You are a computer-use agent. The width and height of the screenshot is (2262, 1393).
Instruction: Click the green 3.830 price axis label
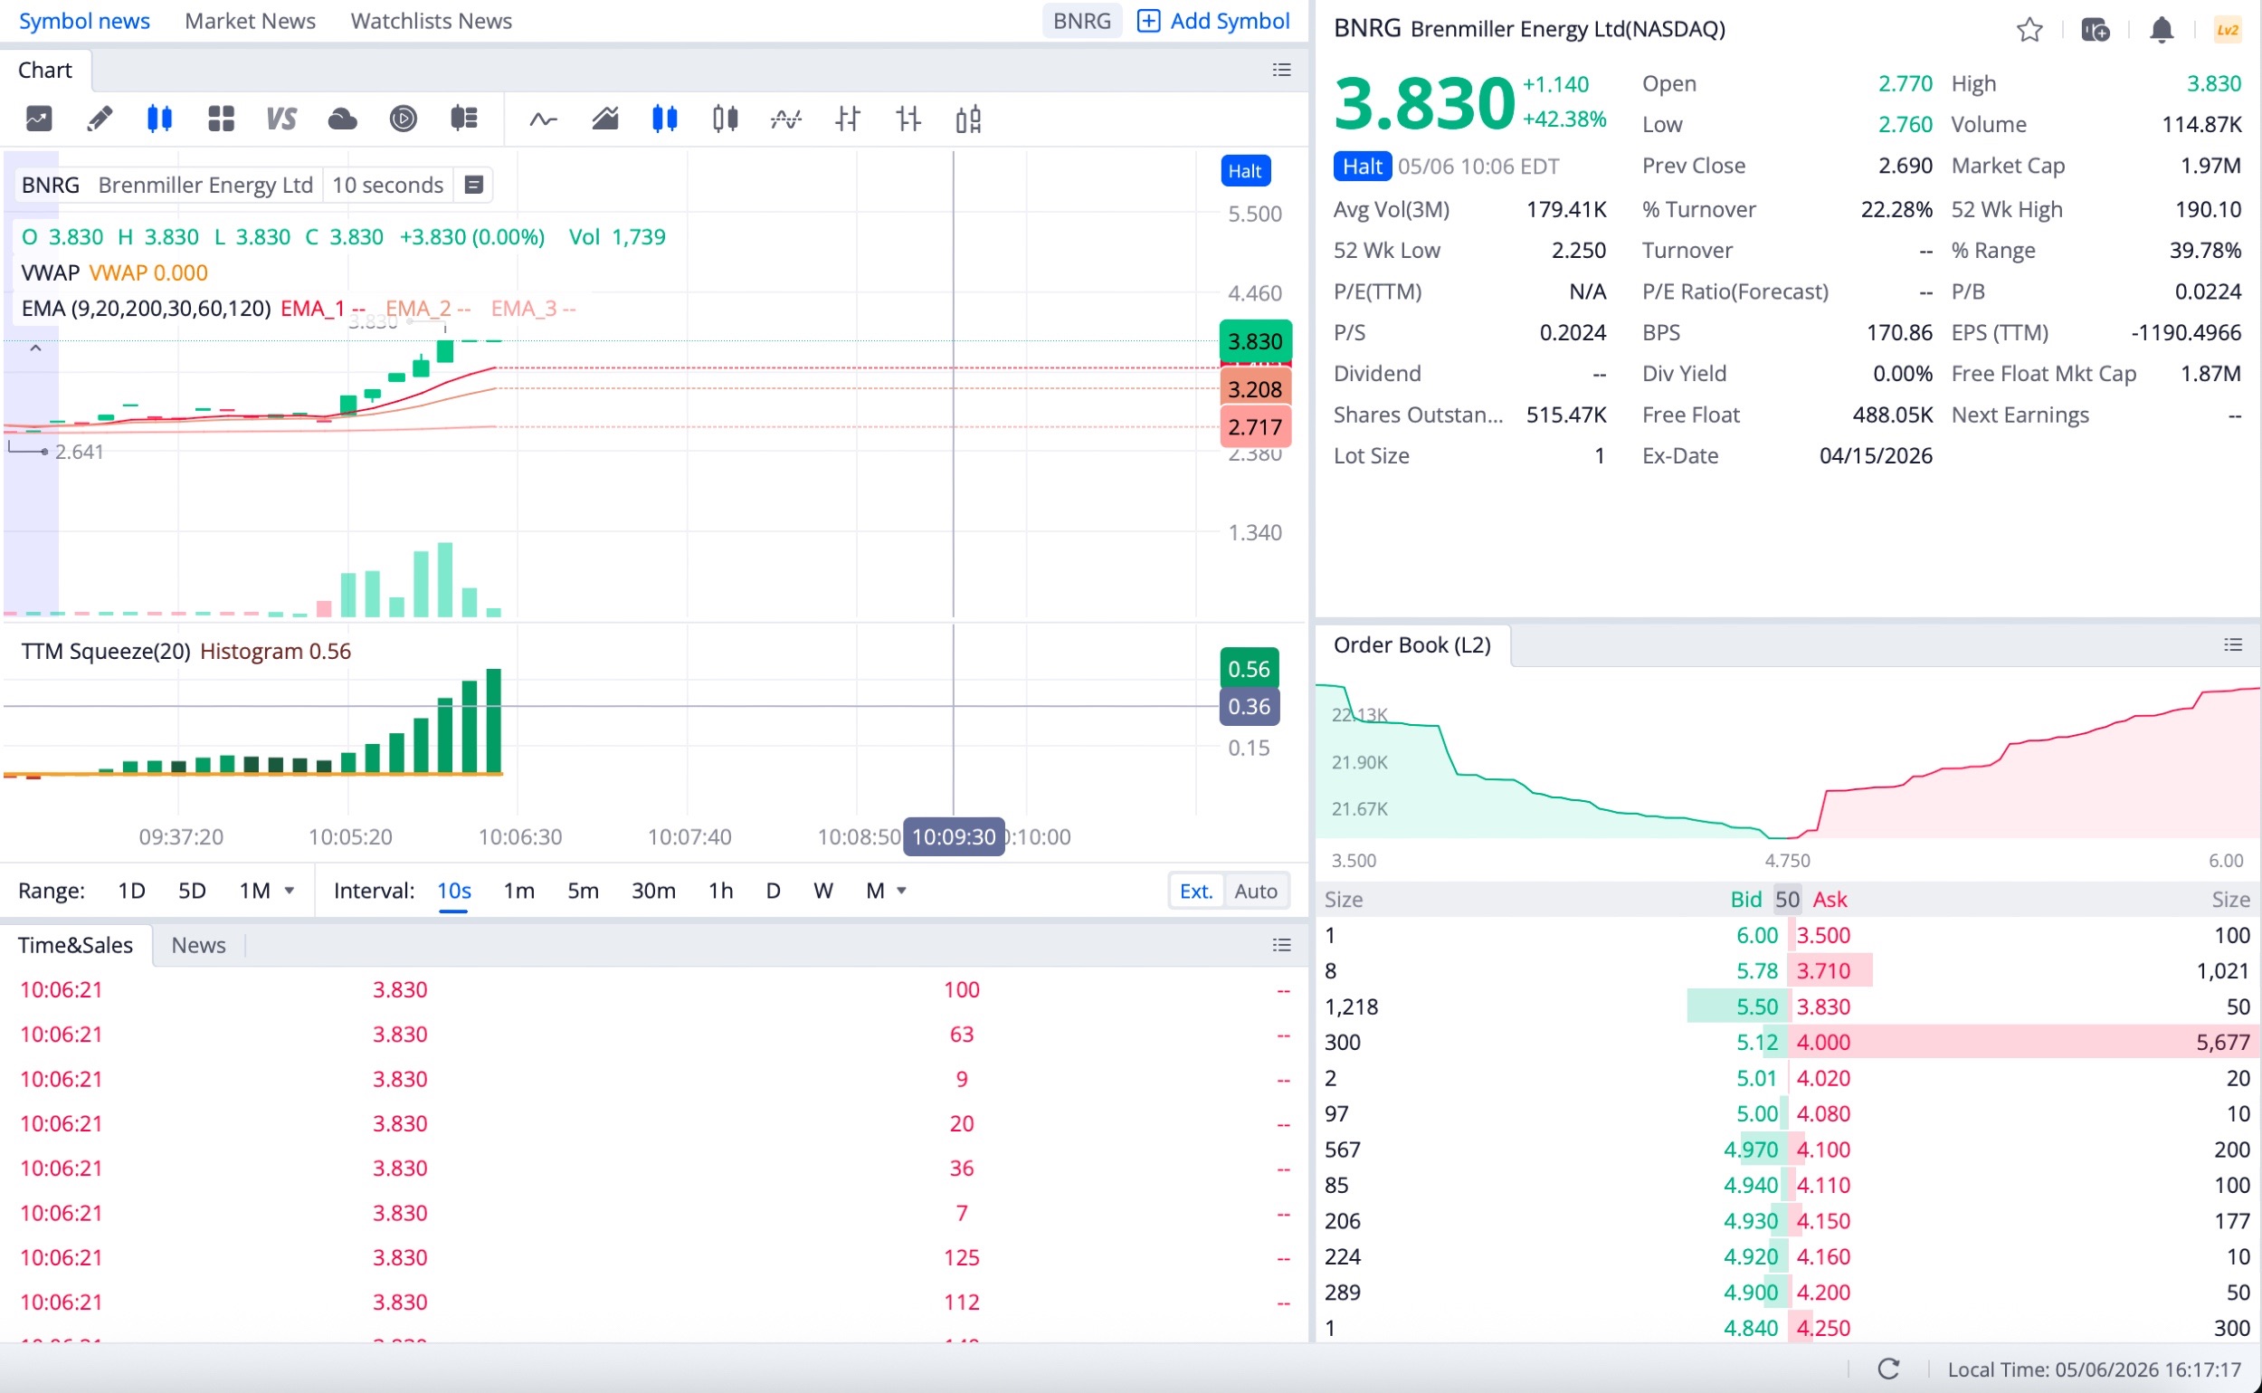pos(1255,342)
